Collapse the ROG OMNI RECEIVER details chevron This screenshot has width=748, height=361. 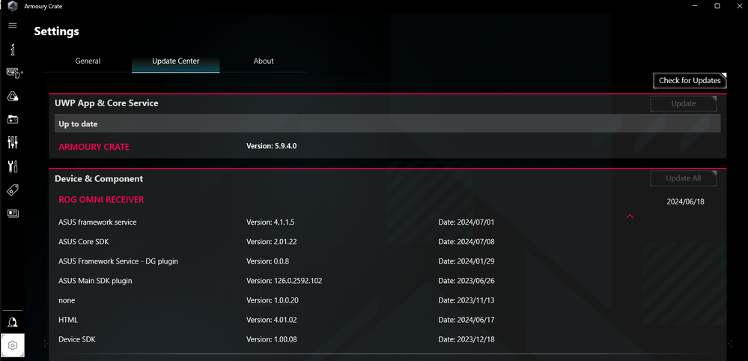[630, 216]
